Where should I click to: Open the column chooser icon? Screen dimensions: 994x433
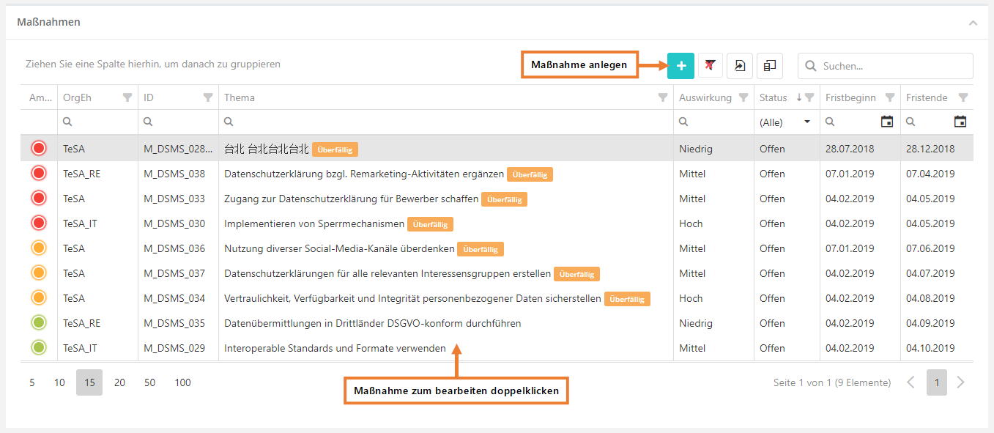tap(769, 66)
